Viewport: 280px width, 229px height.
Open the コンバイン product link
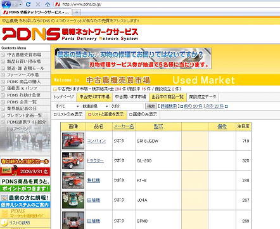point(96,141)
